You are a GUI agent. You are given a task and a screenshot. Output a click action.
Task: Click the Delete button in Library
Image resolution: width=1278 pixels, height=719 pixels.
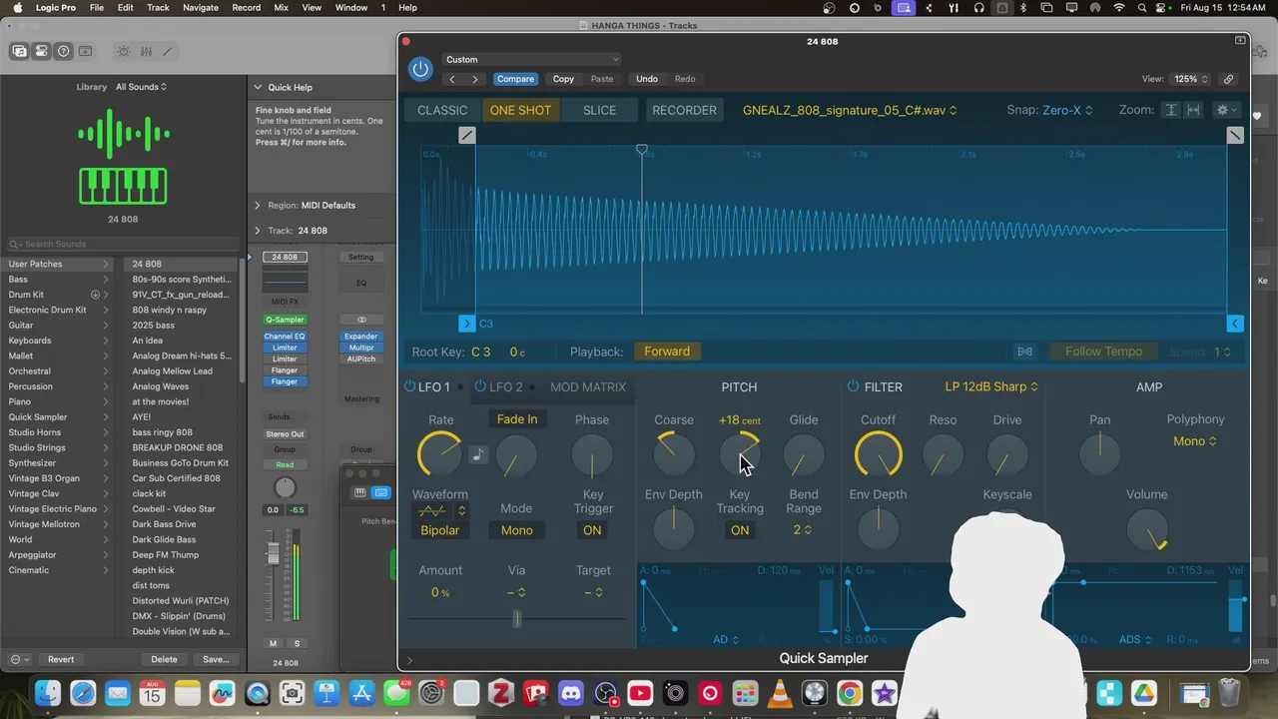pos(164,659)
